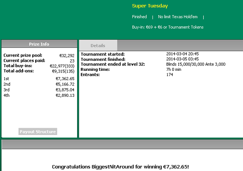Click the Buy-in or Tournament Tokens text
This screenshot has height=171, width=243.
click(168, 27)
